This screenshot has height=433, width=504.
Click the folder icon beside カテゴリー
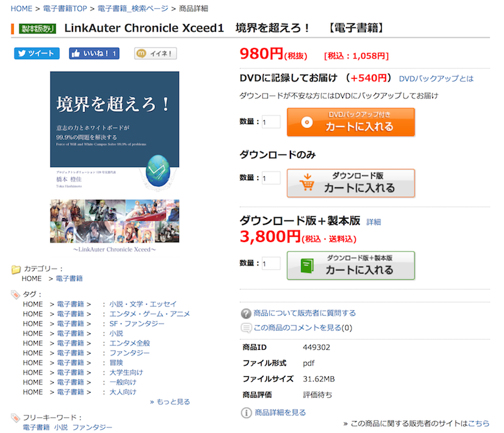[x=16, y=269]
